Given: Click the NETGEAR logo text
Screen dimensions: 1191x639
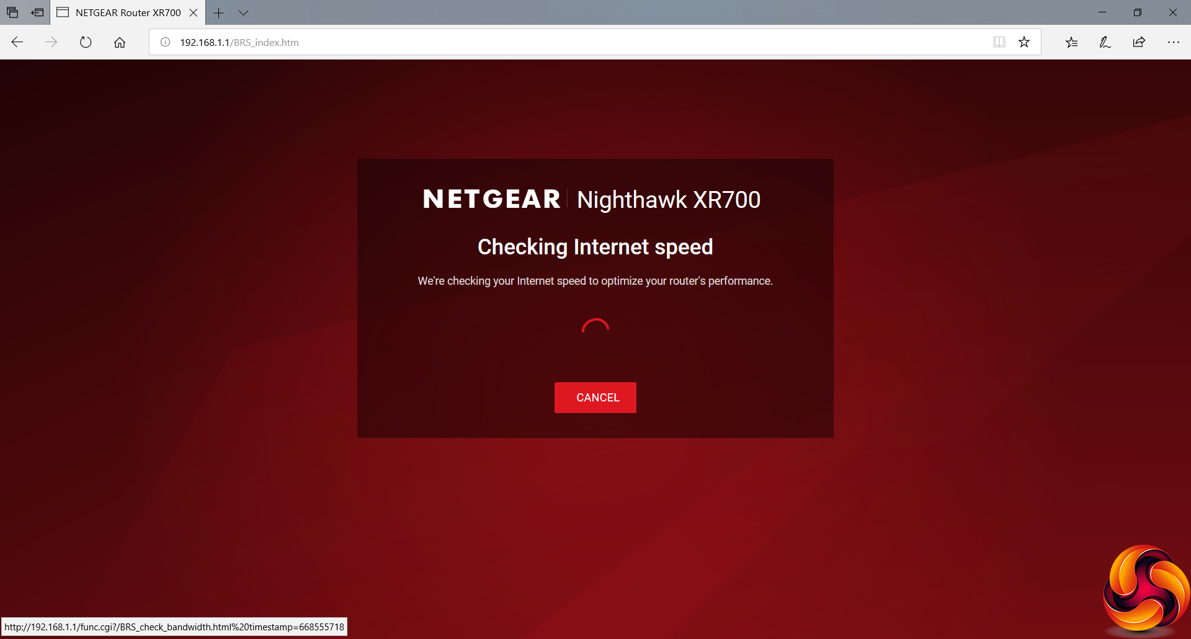Looking at the screenshot, I should point(492,199).
